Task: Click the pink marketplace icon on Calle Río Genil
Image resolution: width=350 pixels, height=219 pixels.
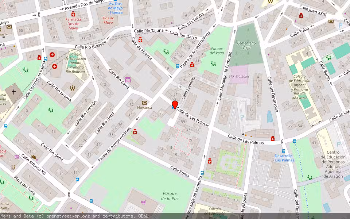Action: pos(128,79)
